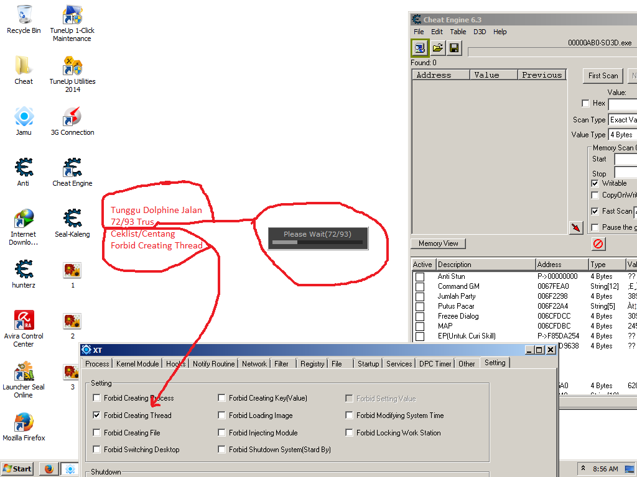
Task: Open the File menu in Cheat Engine
Action: click(419, 32)
